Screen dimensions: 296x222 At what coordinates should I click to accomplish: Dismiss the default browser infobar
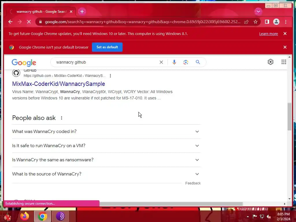coord(285,47)
